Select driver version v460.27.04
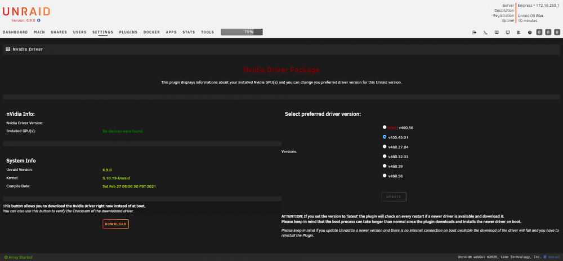 coord(385,147)
